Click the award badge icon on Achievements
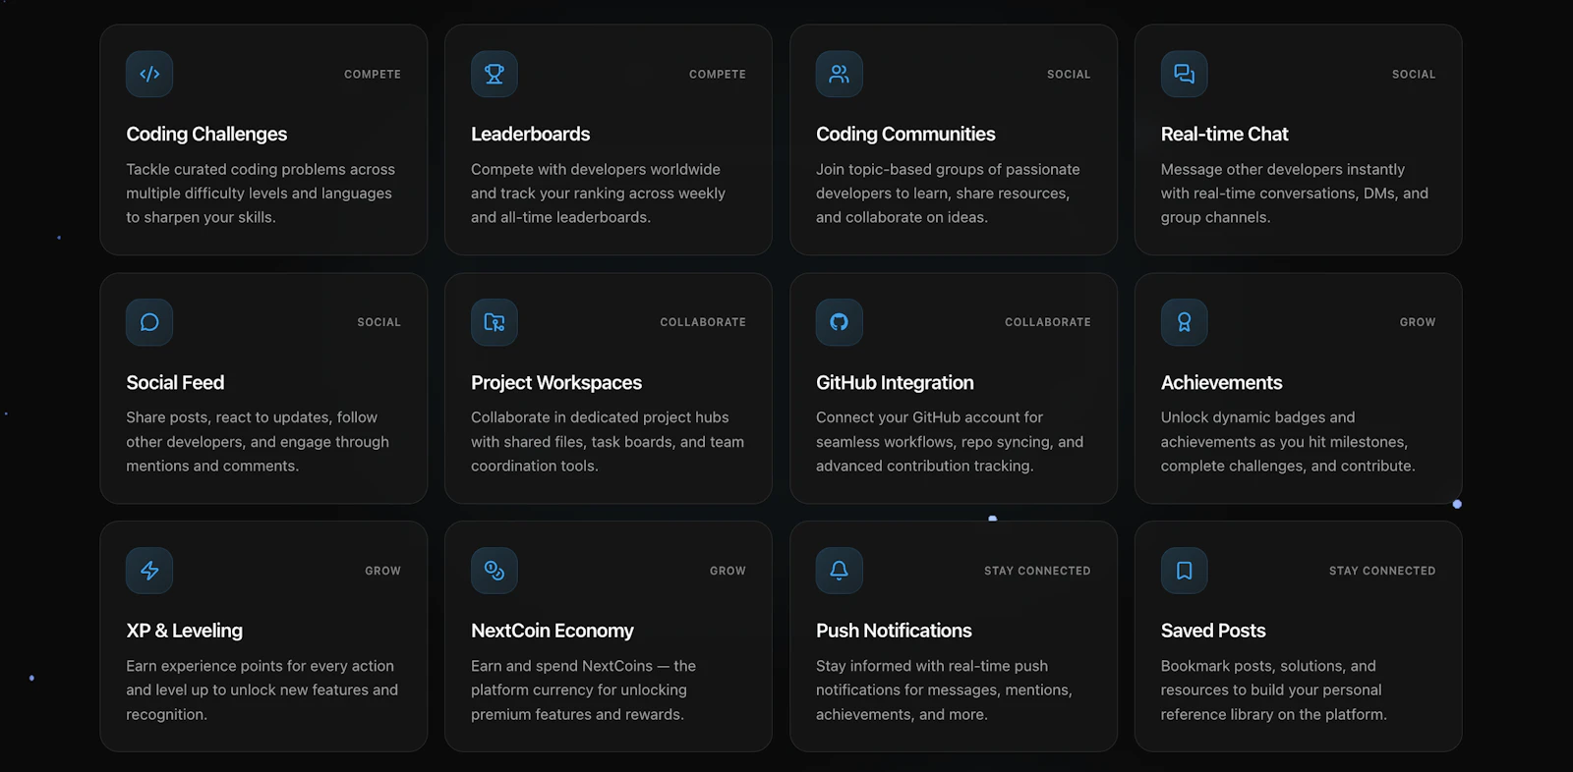Viewport: 1573px width, 772px height. click(x=1185, y=322)
